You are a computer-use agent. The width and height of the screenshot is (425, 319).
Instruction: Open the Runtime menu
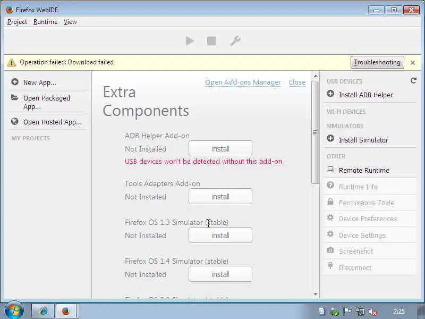pos(45,22)
